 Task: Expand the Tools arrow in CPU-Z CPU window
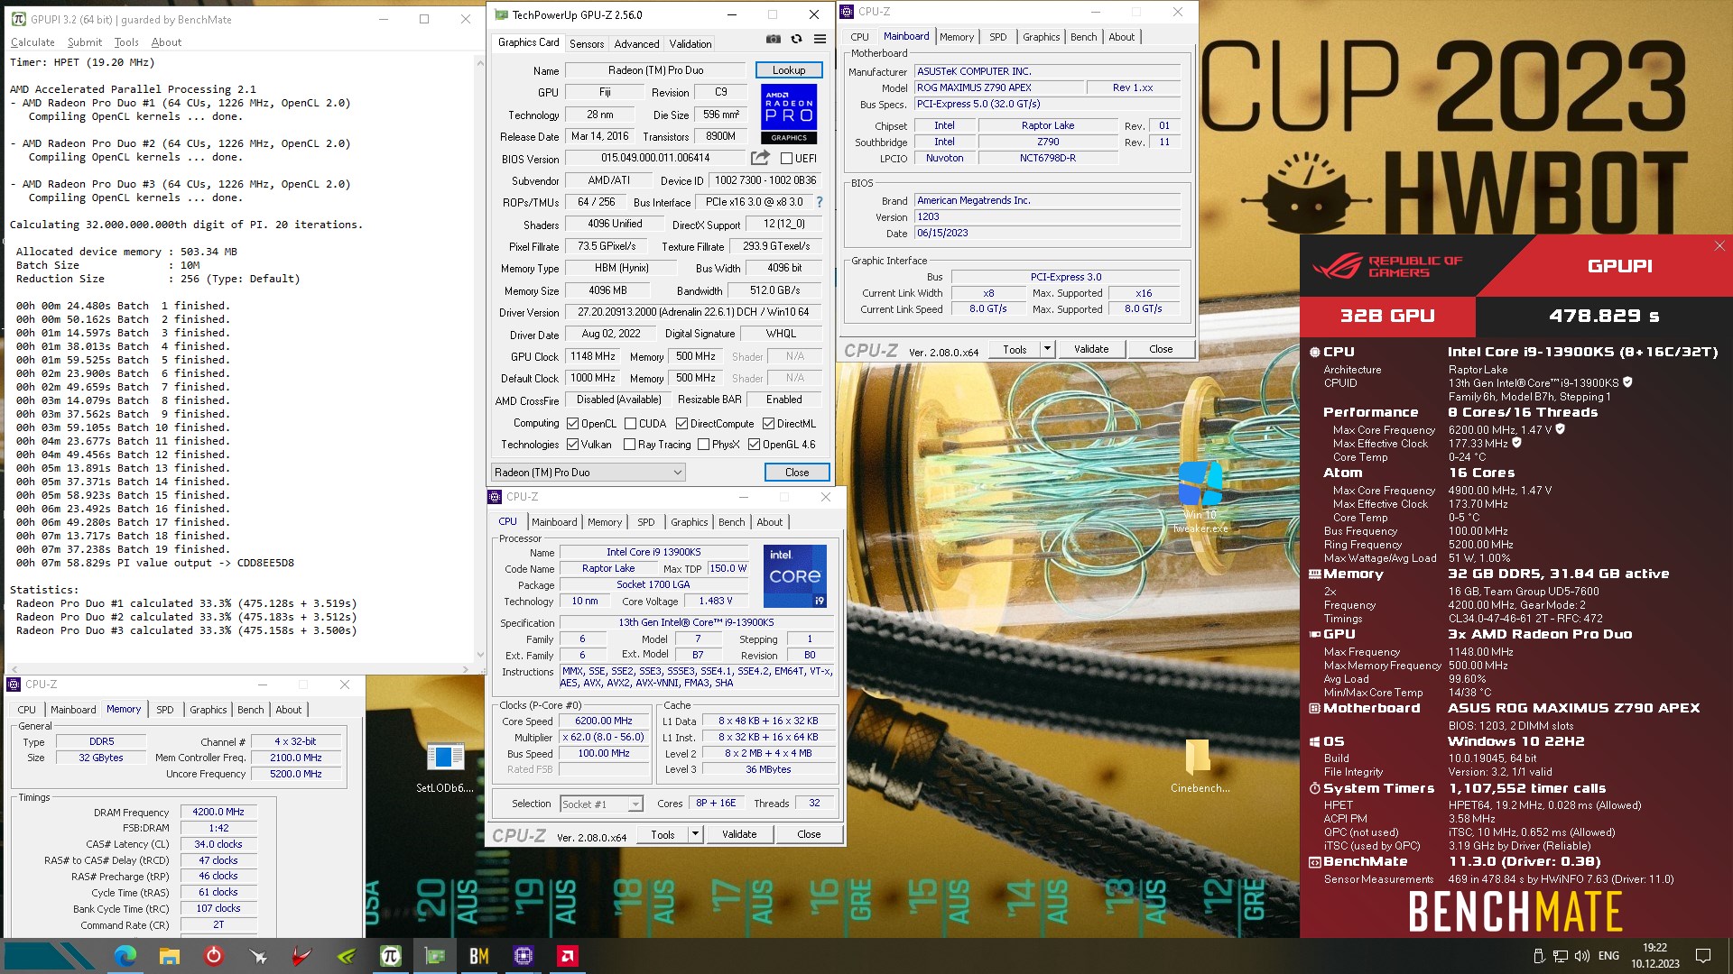pos(695,834)
